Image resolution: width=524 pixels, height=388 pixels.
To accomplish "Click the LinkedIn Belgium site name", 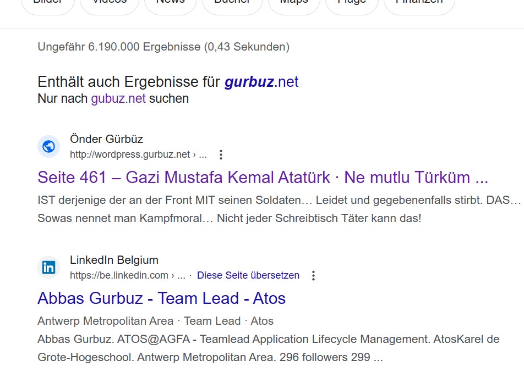I will coord(114,259).
